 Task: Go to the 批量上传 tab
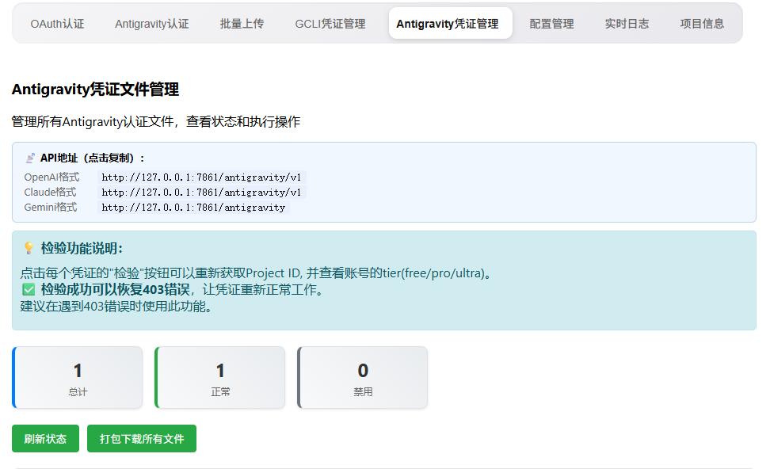(242, 24)
